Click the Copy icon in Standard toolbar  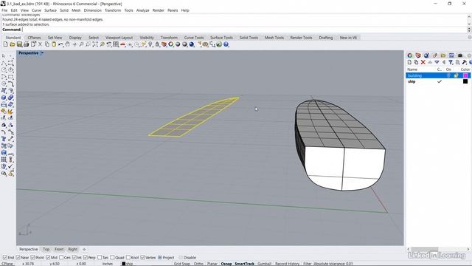[47, 44]
